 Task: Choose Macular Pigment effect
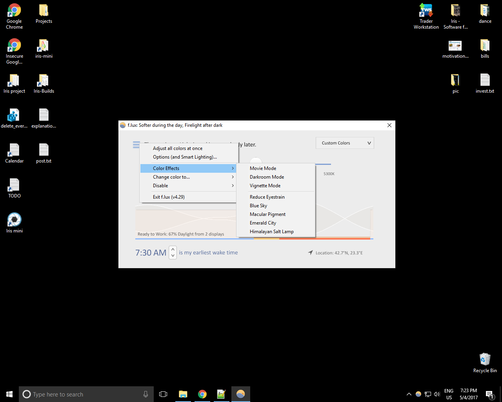276,214
